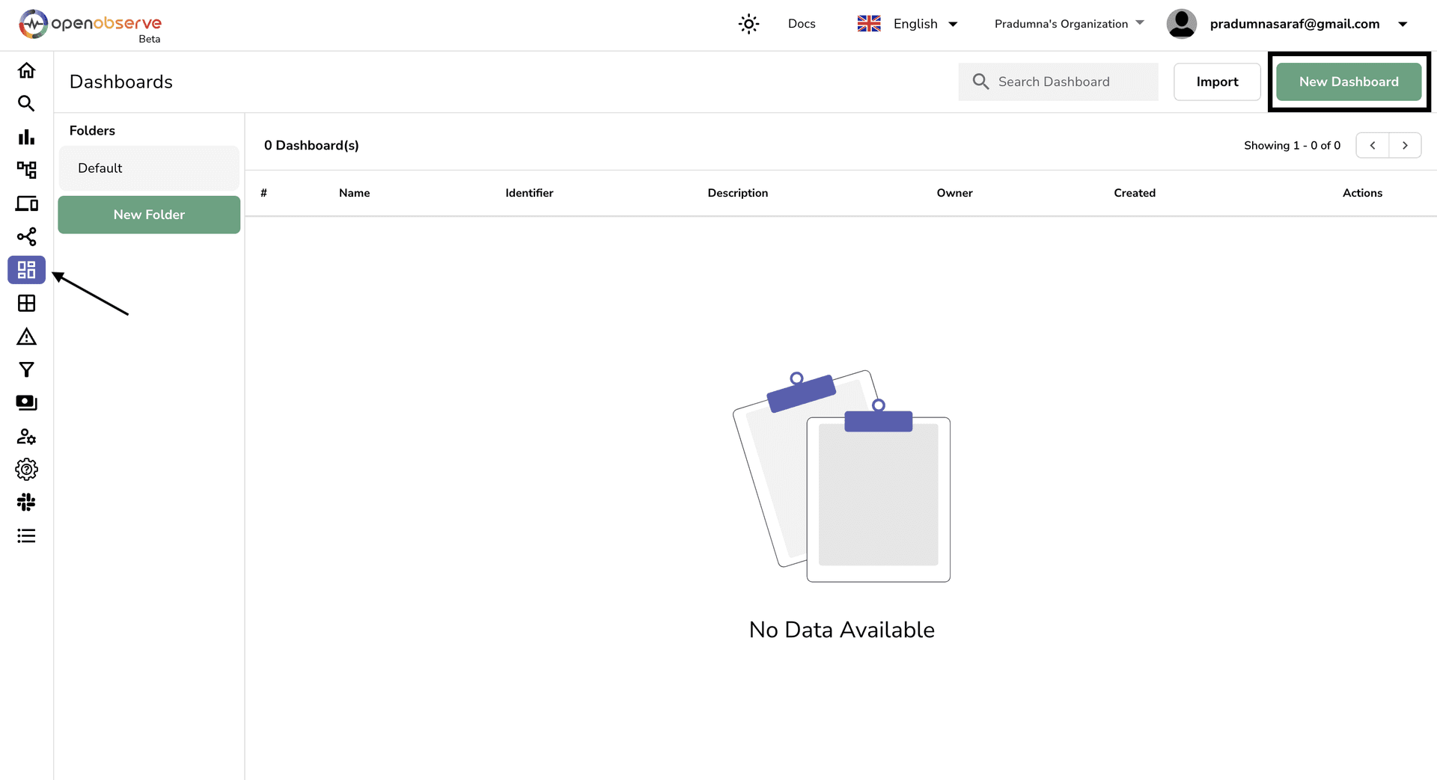The width and height of the screenshot is (1437, 780).
Task: Sort by the Name column header
Action: 354,193
